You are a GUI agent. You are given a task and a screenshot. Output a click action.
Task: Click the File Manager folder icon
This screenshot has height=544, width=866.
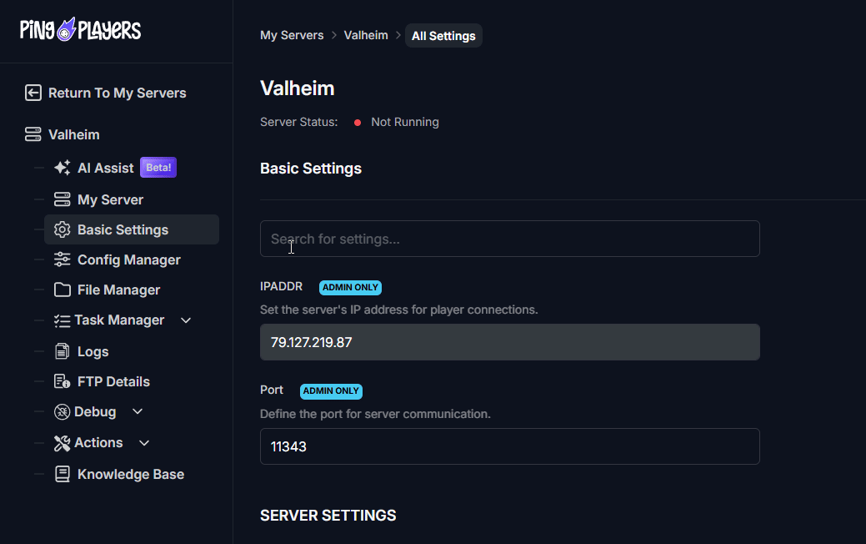click(x=62, y=290)
